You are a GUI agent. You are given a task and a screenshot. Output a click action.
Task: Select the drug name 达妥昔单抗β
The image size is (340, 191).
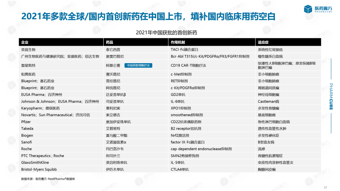(x=116, y=95)
